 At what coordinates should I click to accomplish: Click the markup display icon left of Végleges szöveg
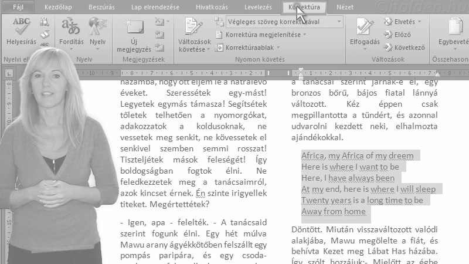tap(219, 22)
